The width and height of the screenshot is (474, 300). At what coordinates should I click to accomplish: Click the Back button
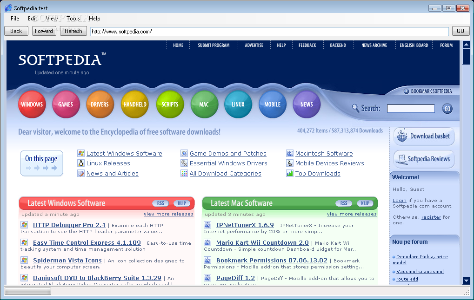tap(16, 31)
